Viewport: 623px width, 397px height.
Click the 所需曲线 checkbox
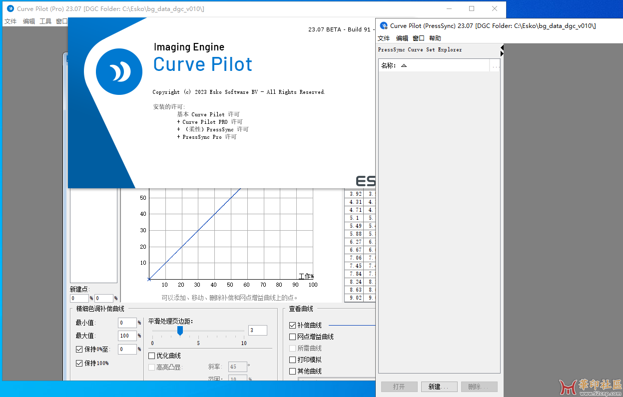point(293,349)
